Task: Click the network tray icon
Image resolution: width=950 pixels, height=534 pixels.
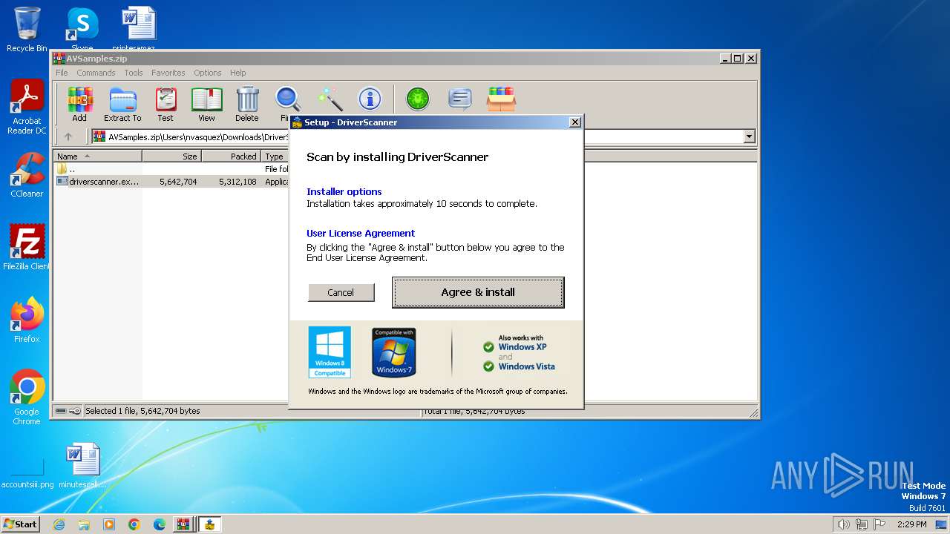Action: (862, 524)
